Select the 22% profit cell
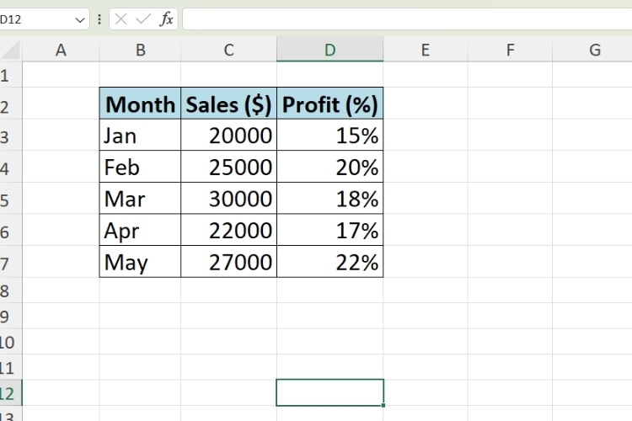The width and height of the screenshot is (632, 421). (330, 262)
